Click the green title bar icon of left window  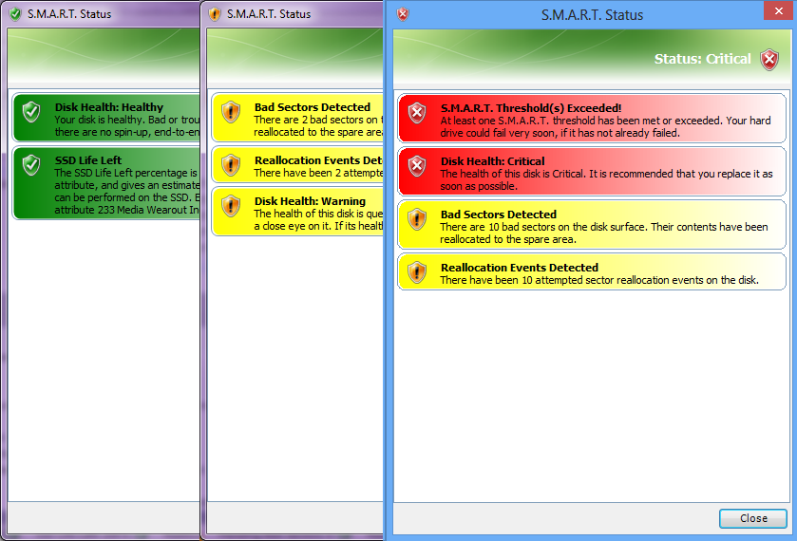click(14, 14)
